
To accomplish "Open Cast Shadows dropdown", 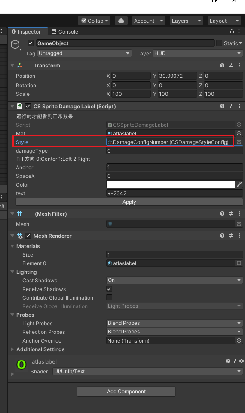I will [x=175, y=280].
